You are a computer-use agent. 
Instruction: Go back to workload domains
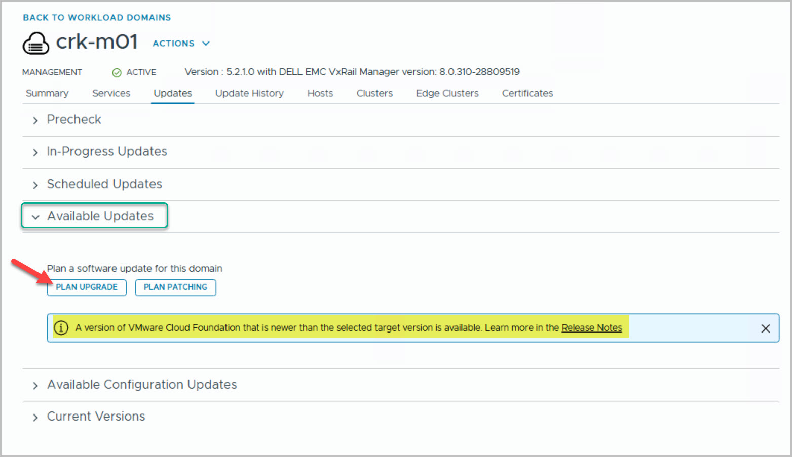pyautogui.click(x=97, y=18)
